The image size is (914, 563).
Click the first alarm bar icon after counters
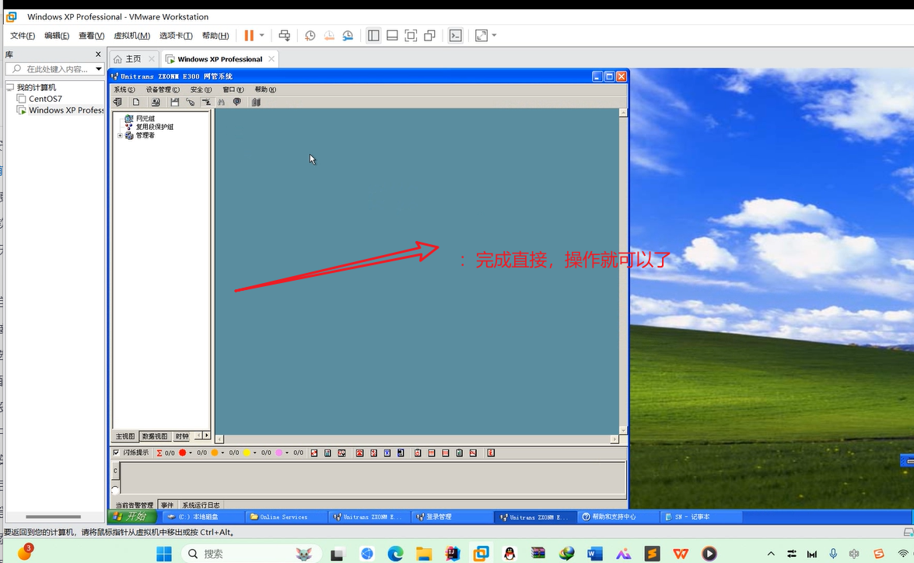314,453
